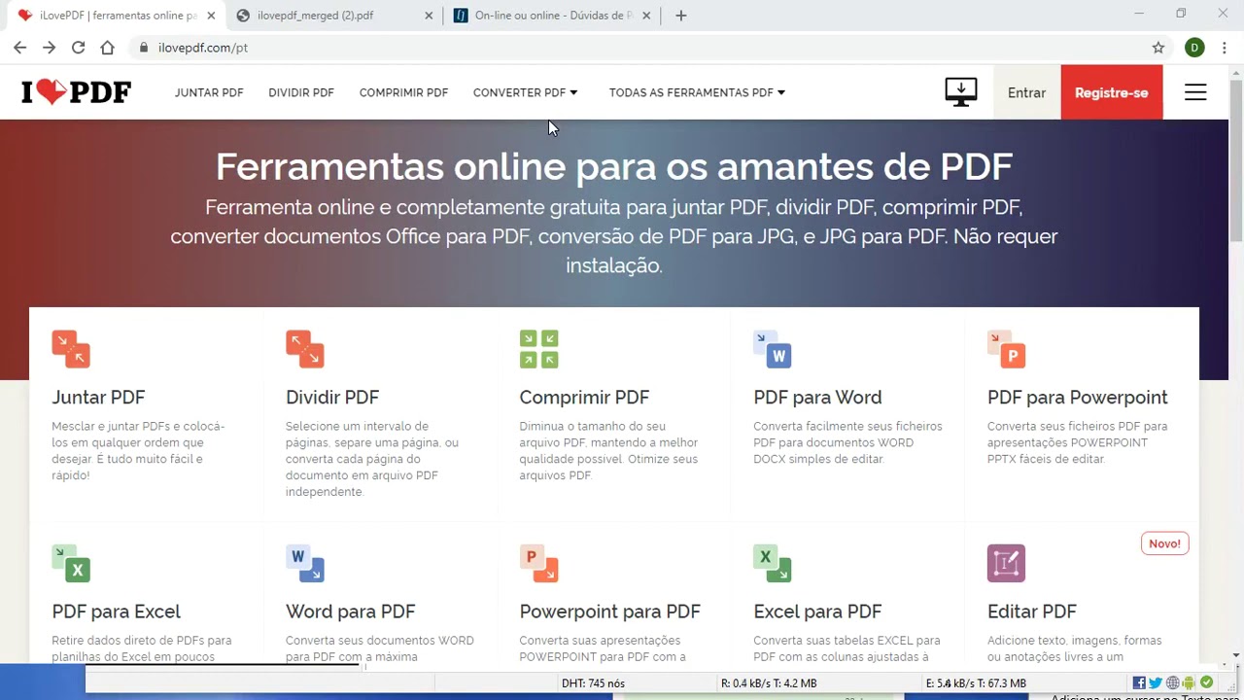
Task: Click the site padlock icon
Action: [x=144, y=48]
